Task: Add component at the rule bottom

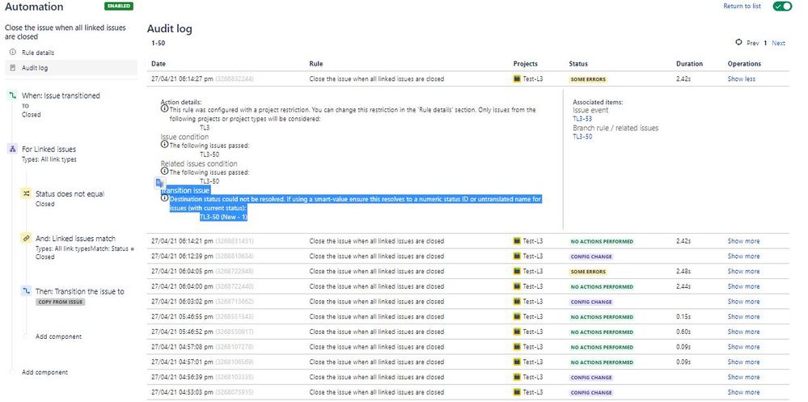Action: tap(44, 372)
